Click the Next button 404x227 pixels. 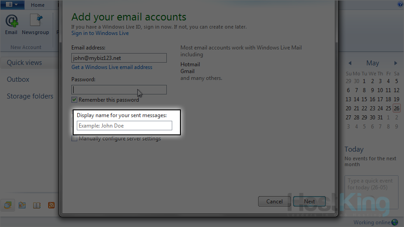[309, 201]
